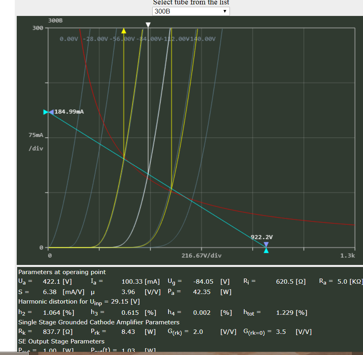Viewport: 363px width, 355px height.
Task: Click the htot distortion value 1.229
Action: point(285,313)
